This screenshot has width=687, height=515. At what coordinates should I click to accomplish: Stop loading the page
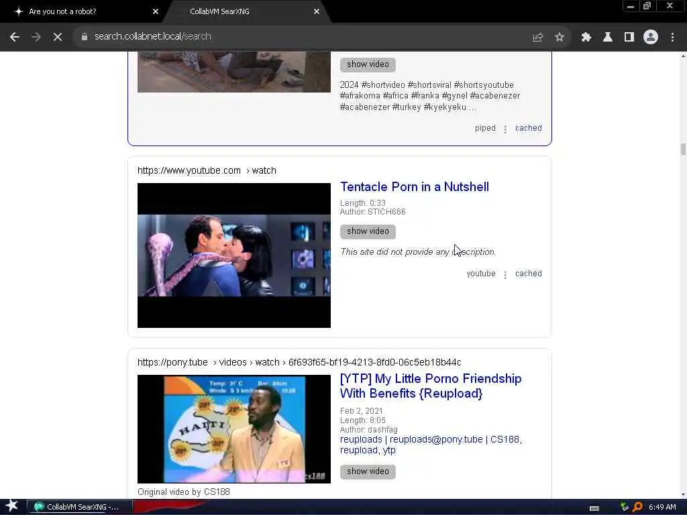coord(58,38)
